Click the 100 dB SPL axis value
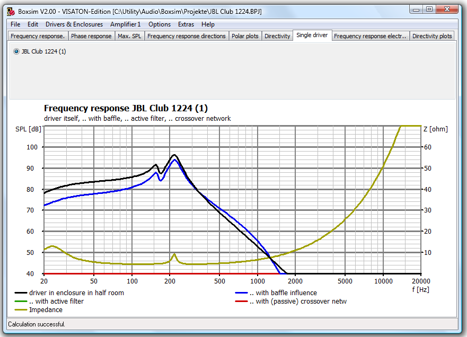The width and height of the screenshot is (467, 337). coord(32,147)
